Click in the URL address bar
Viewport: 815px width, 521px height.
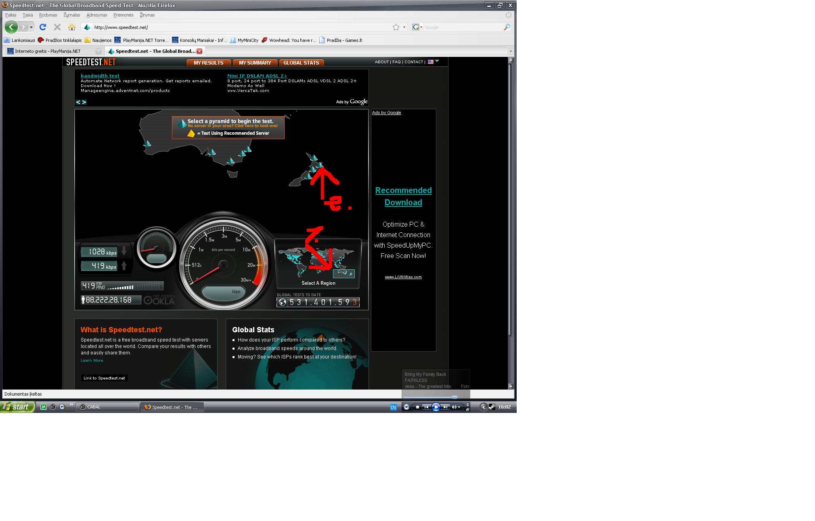(242, 27)
